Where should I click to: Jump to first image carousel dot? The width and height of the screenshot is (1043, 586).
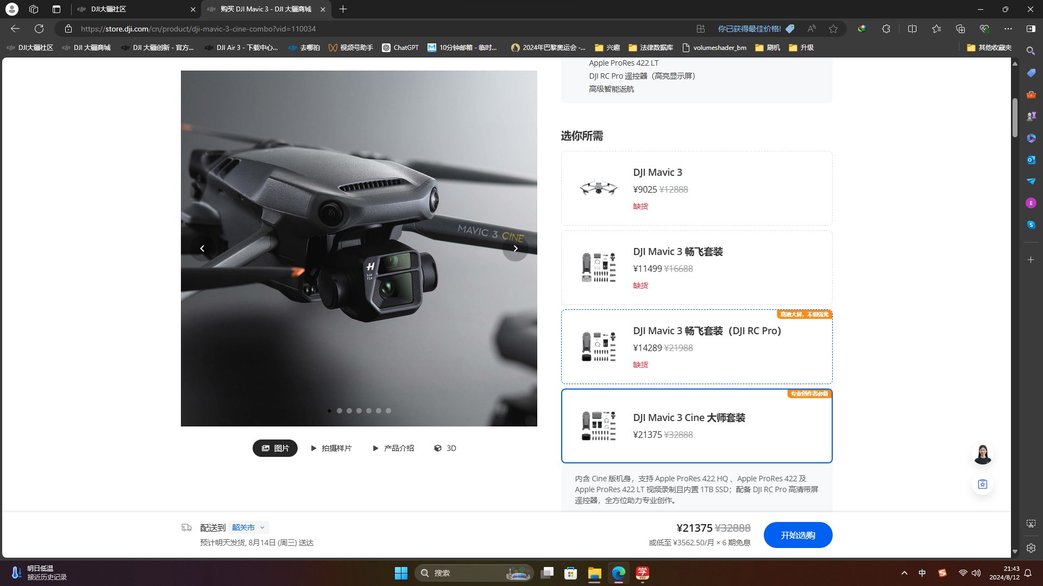[330, 411]
